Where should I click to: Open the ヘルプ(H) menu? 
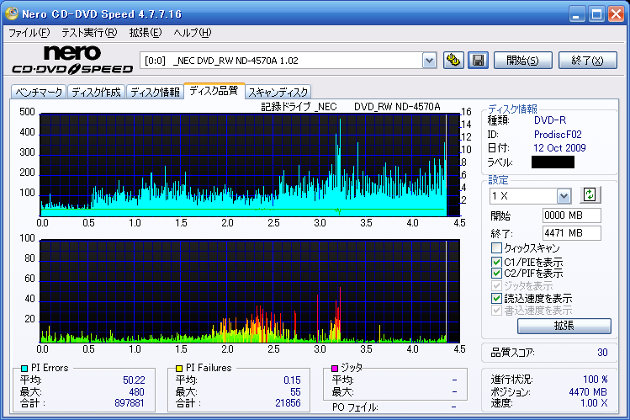tap(193, 33)
